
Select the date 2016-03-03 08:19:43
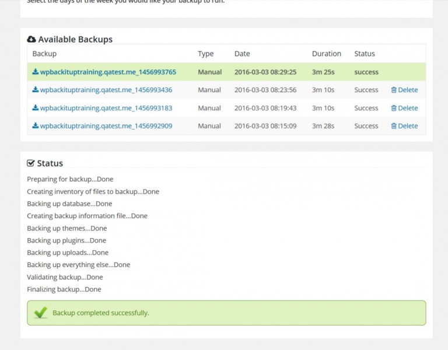265,108
